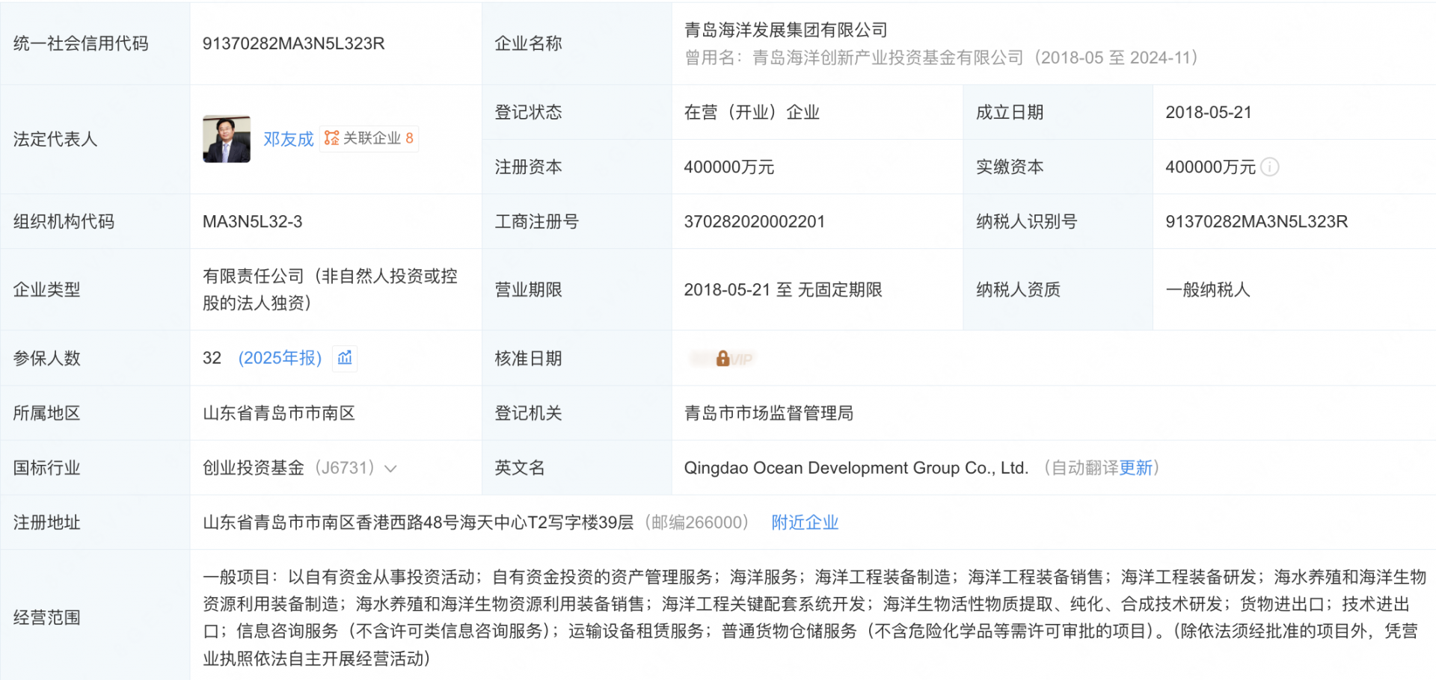The width and height of the screenshot is (1436, 680).
Task: Click 更新 to update English name translation
Action: pyautogui.click(x=1135, y=468)
